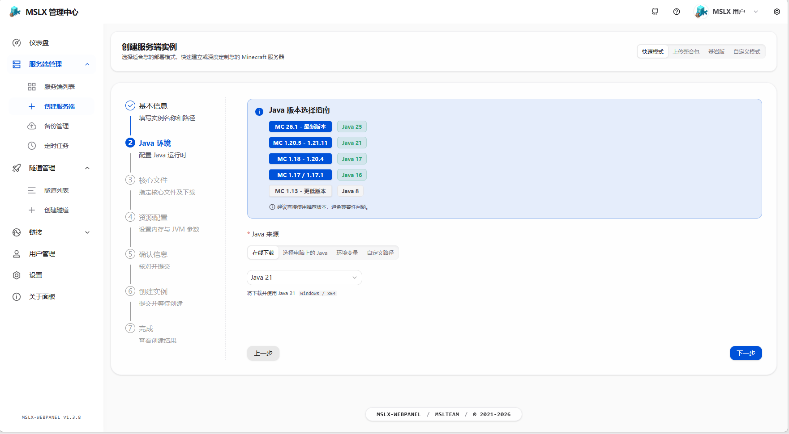Click the MC 1.18 - 1.20.4 tag
789x434 pixels.
pyautogui.click(x=300, y=159)
